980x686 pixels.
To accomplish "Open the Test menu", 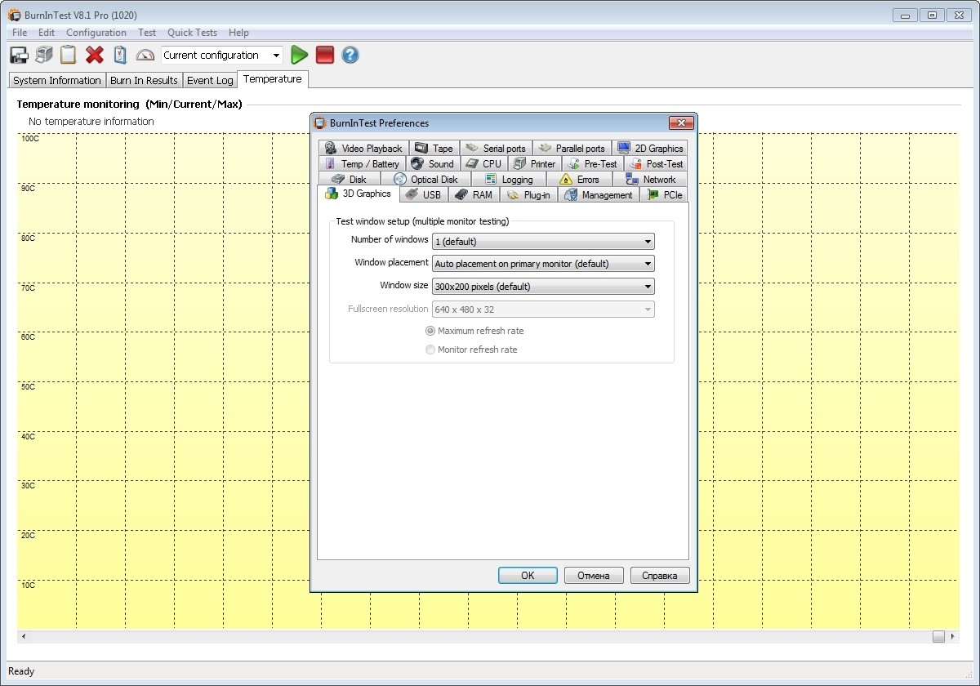I will (x=147, y=33).
